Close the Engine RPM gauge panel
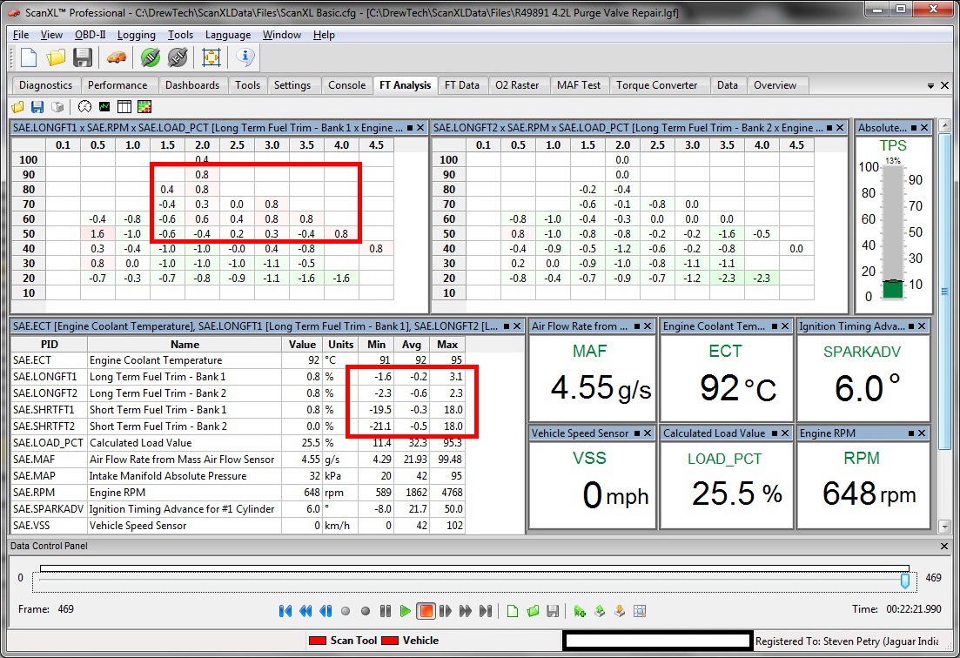Screen dimensions: 960x658 [x=923, y=433]
